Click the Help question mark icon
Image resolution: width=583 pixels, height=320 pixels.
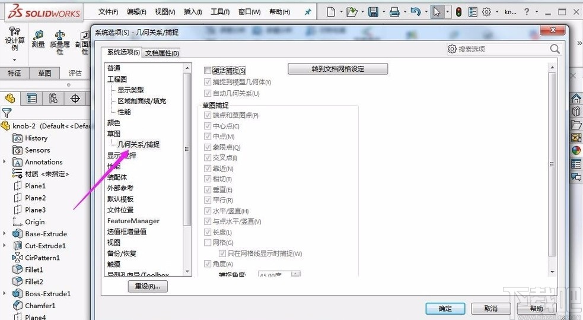tap(527, 11)
